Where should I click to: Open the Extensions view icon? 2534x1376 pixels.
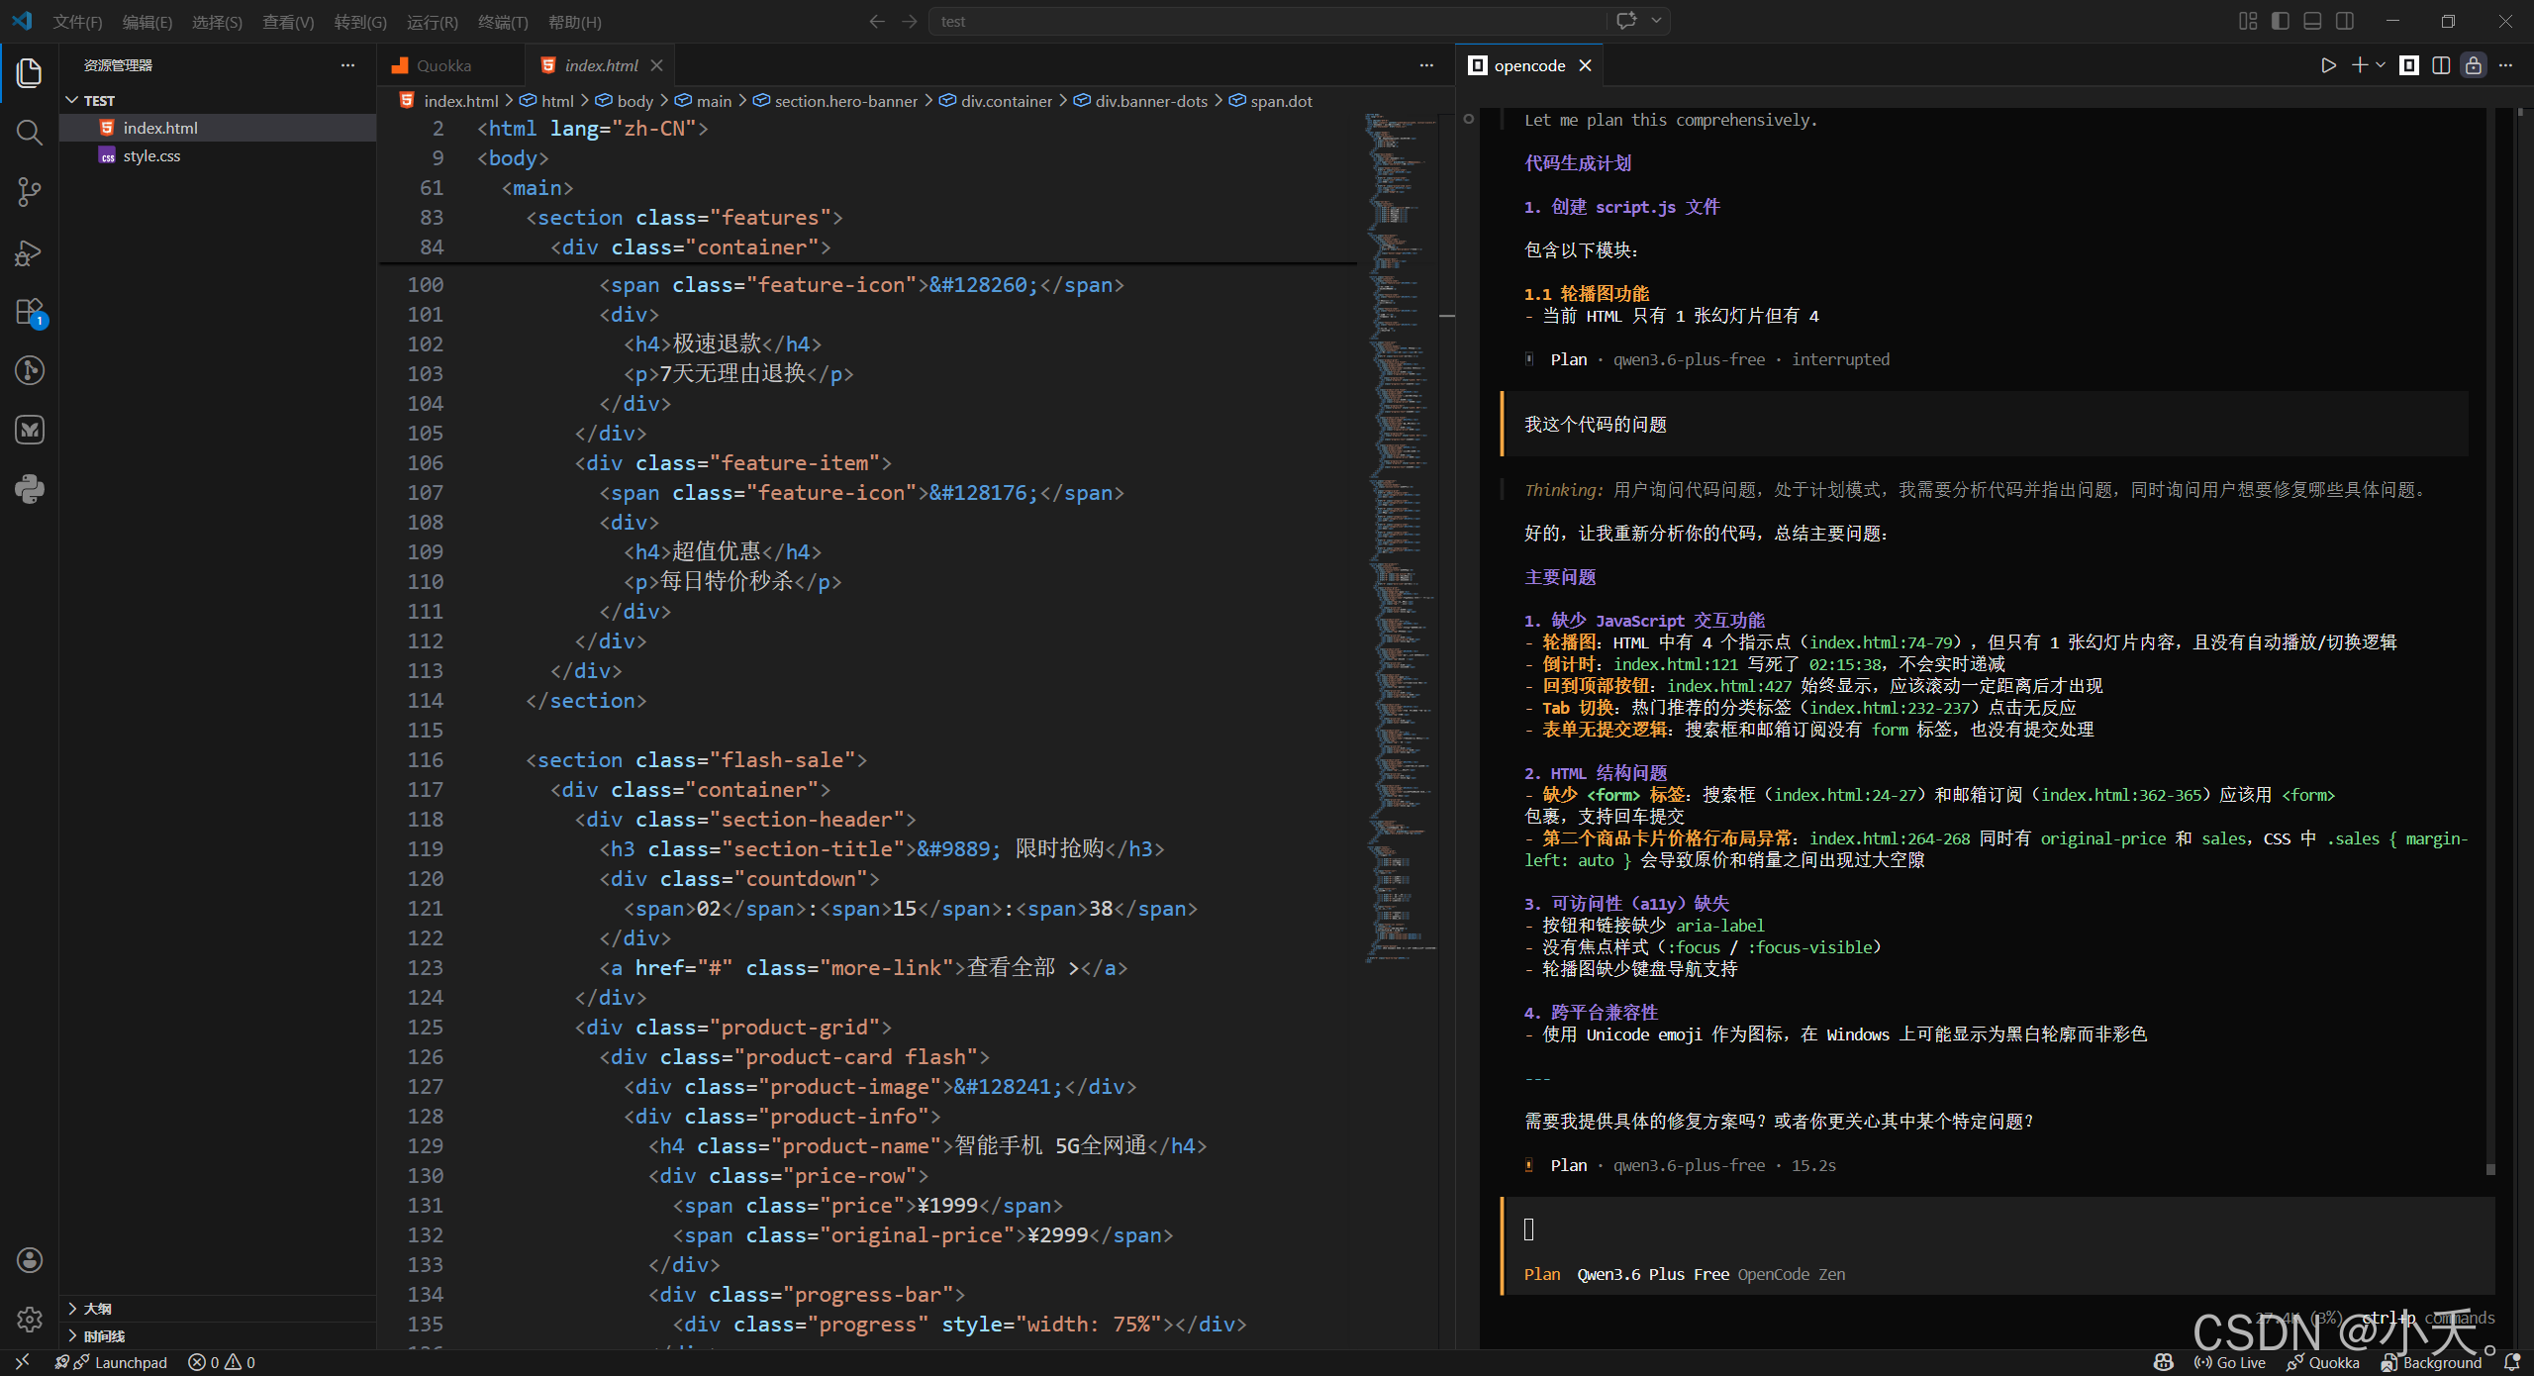tap(30, 312)
